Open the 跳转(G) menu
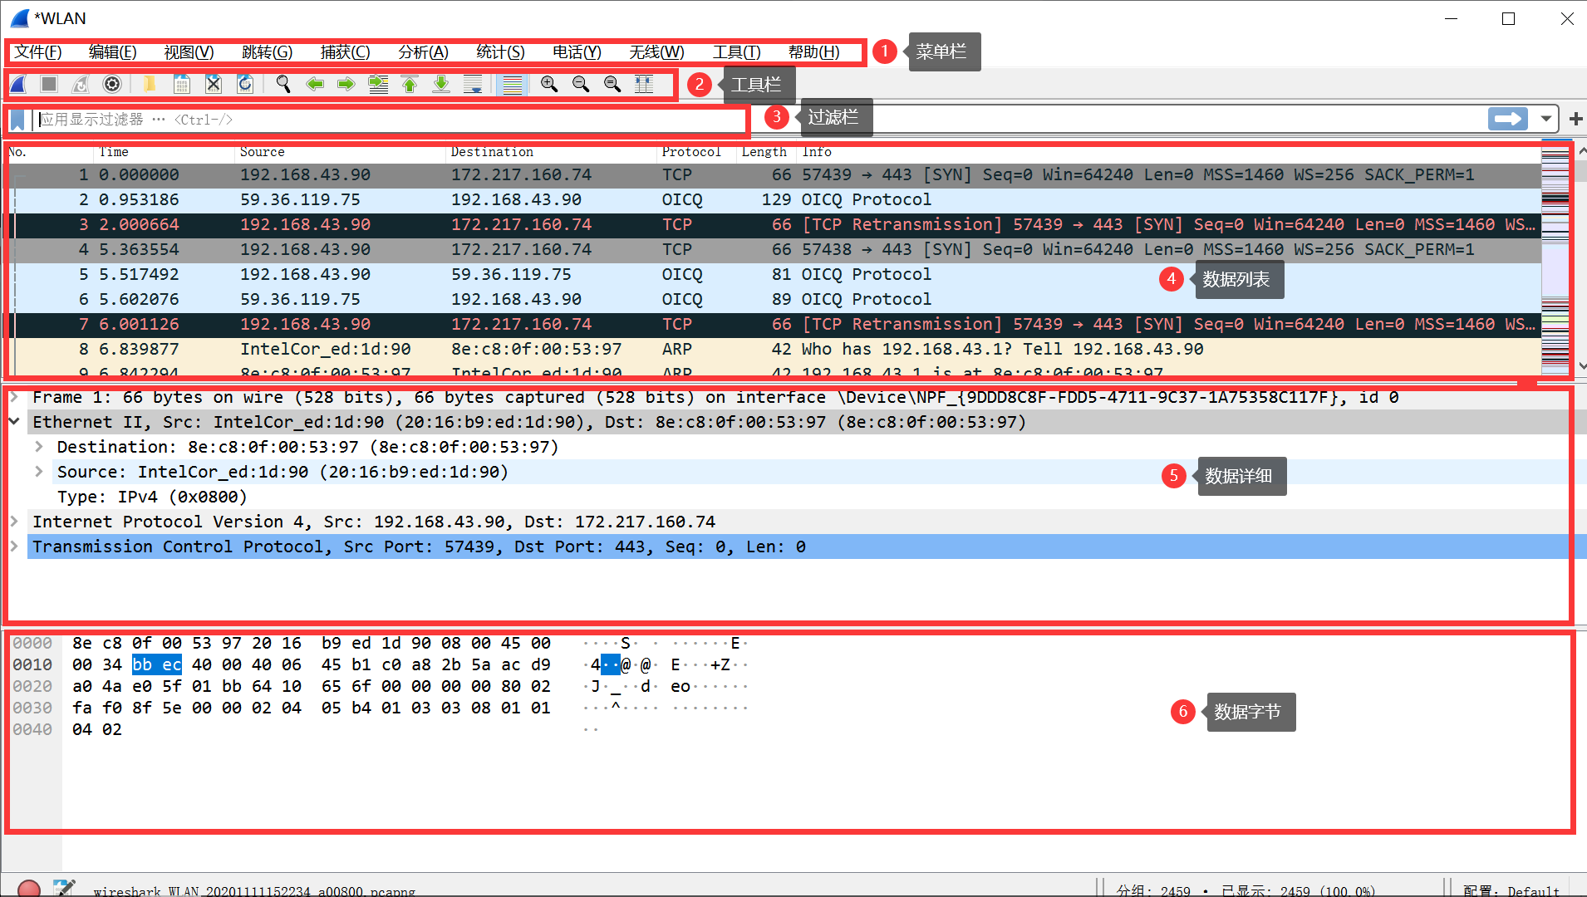The image size is (1587, 897). 267,51
